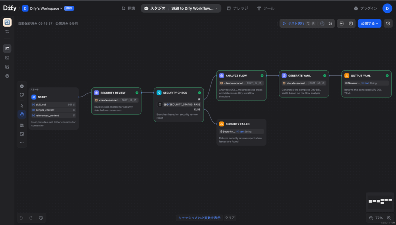
Task: Click the minimap preview in bottom right corner
Action: pyautogui.click(x=380, y=202)
